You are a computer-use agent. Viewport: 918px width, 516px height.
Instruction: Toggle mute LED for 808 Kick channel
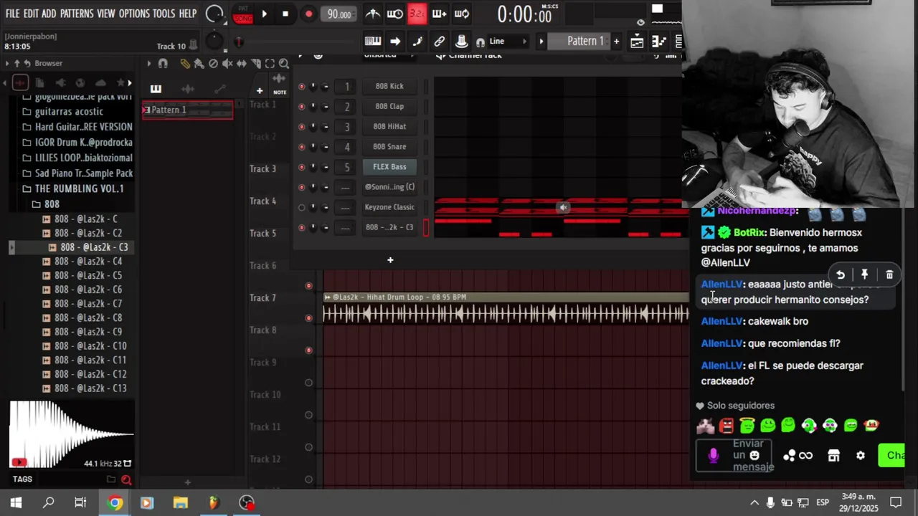coord(301,86)
